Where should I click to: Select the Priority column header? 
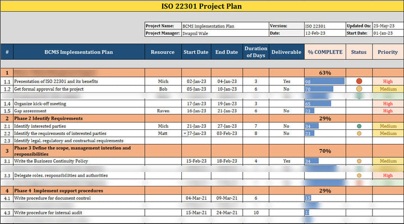(388, 52)
